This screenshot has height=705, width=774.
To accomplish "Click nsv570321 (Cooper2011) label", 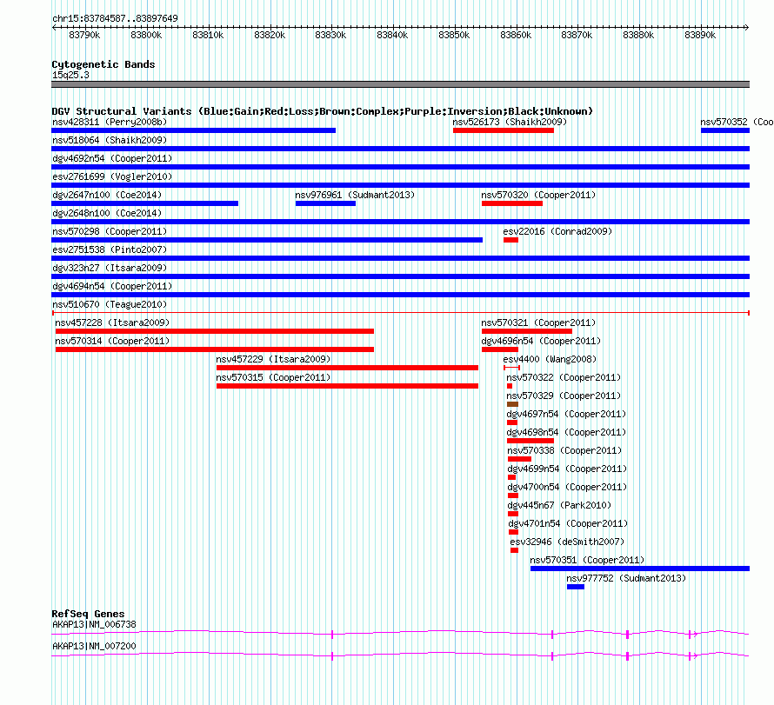I will [x=538, y=323].
